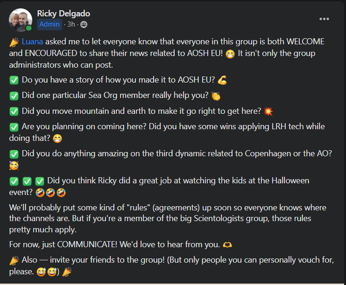Viewport: 346px width, 285px height.
Task: Click the Admin badge
Action: (49, 24)
